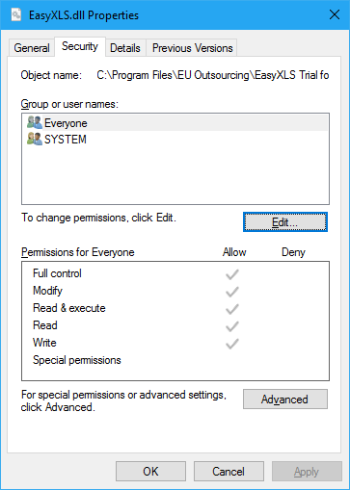Click the Read & execute Allow checkmark
The image size is (350, 490).
click(231, 309)
